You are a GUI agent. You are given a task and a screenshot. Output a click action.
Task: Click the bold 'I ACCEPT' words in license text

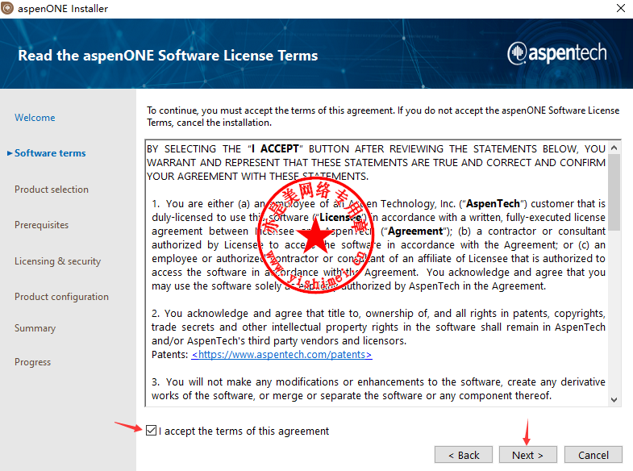click(275, 149)
